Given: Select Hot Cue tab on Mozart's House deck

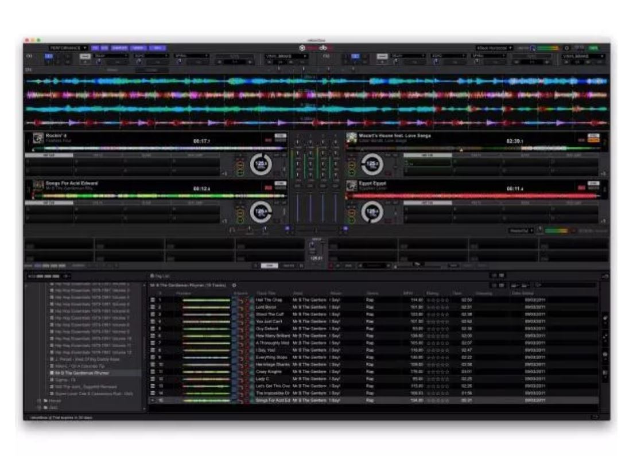Looking at the screenshot, I should click(428, 155).
